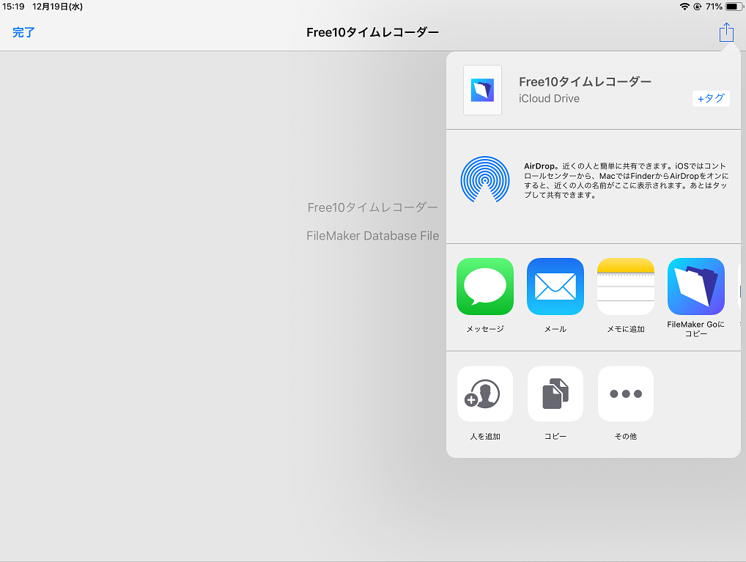Screen dimensions: 746x562
Task: Share via the メッセージ app icon
Action: [485, 286]
